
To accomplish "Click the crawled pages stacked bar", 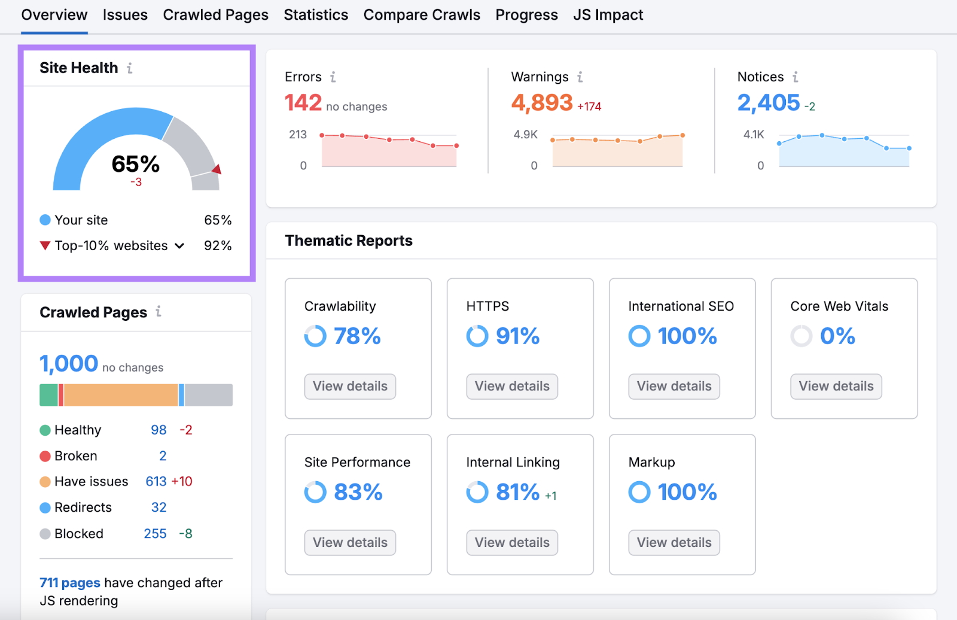I will tap(135, 394).
